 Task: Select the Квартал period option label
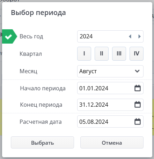tap(31, 54)
